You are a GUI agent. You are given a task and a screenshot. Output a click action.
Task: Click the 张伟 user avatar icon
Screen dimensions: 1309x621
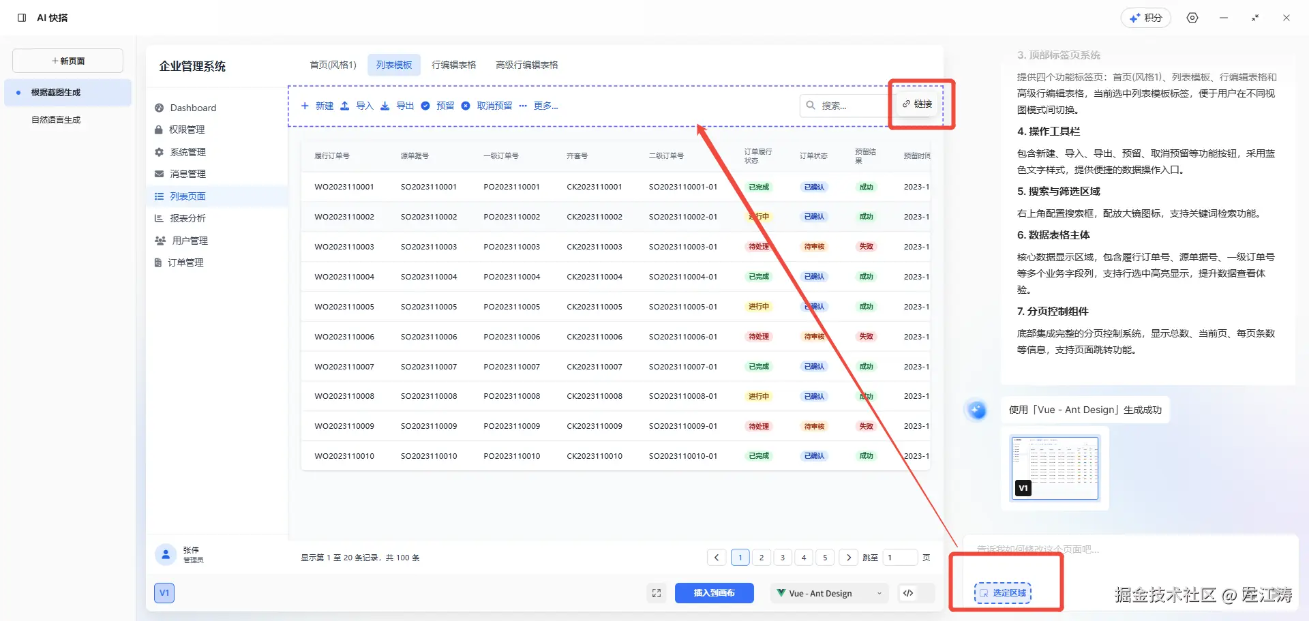tap(166, 555)
